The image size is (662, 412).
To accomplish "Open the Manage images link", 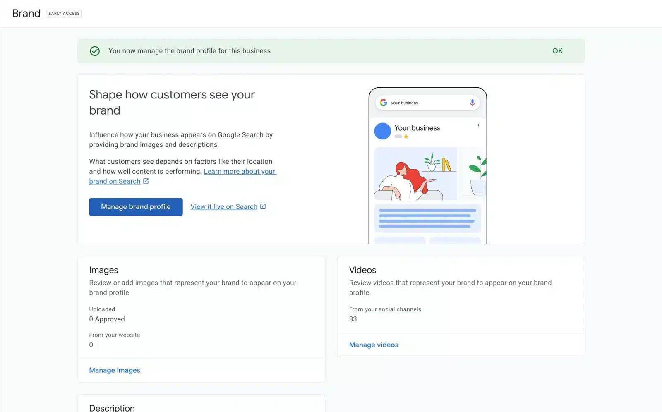I will 115,370.
